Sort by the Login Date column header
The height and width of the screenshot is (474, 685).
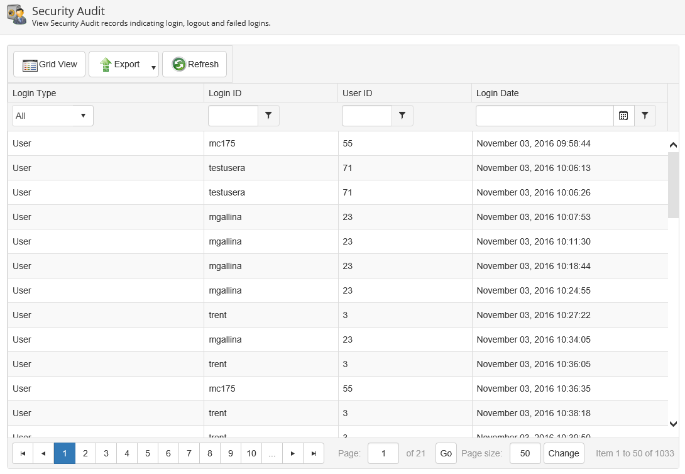pos(498,93)
